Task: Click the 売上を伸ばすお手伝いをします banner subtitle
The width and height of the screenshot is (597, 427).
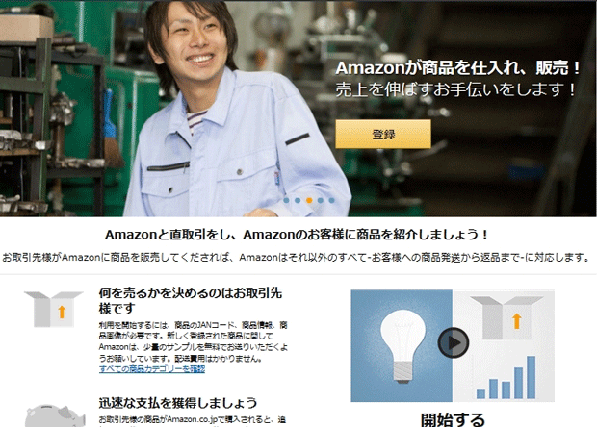Action: (456, 89)
